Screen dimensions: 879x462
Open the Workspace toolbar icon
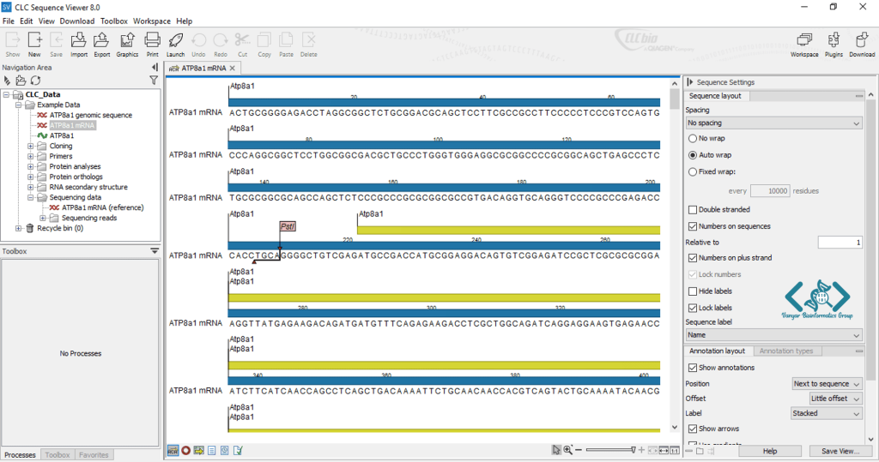point(804,45)
